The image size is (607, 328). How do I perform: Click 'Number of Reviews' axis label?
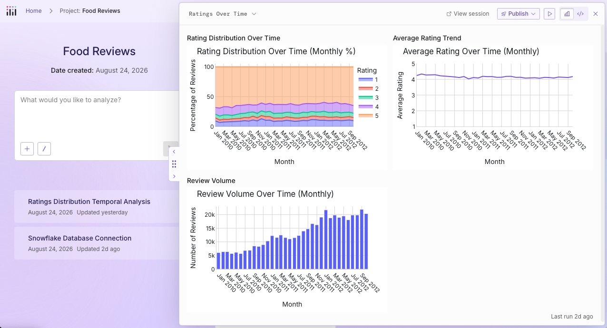(x=193, y=238)
